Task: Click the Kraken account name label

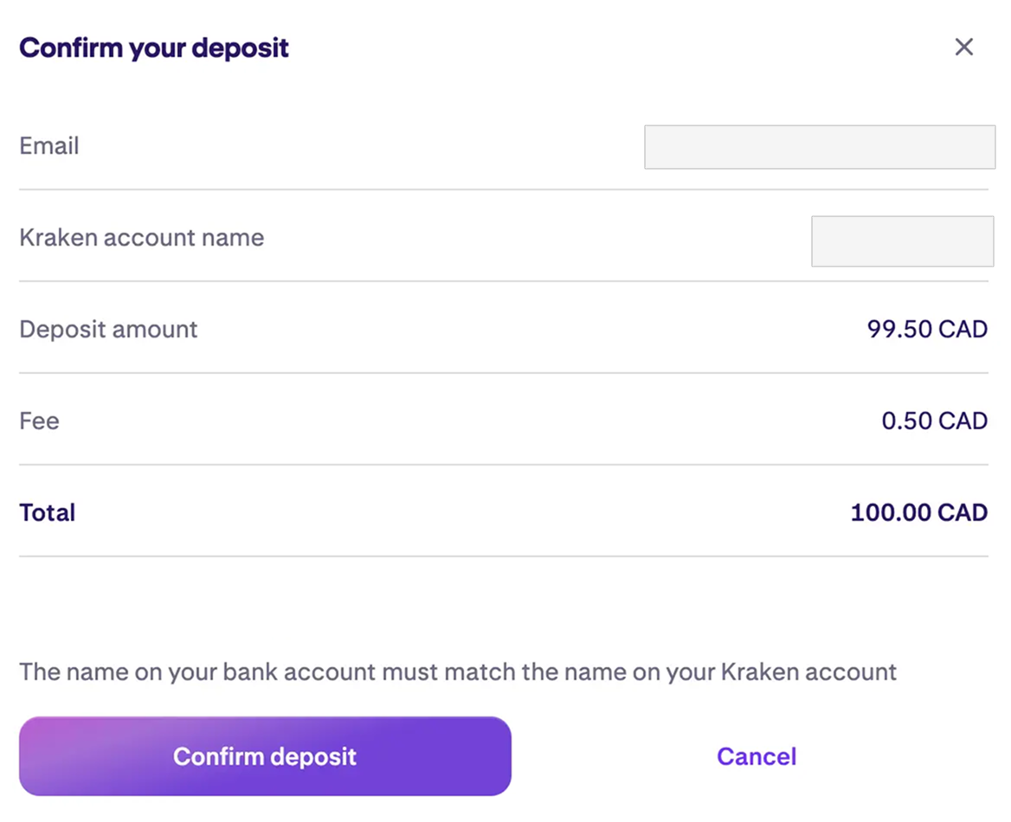Action: click(141, 238)
